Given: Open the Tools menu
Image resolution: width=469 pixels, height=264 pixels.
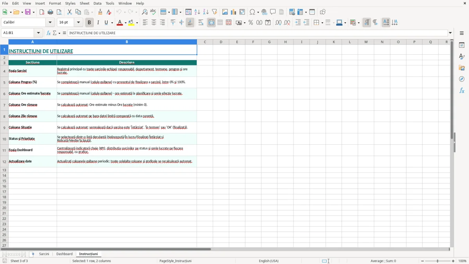Looking at the screenshot, I should 110,3.
